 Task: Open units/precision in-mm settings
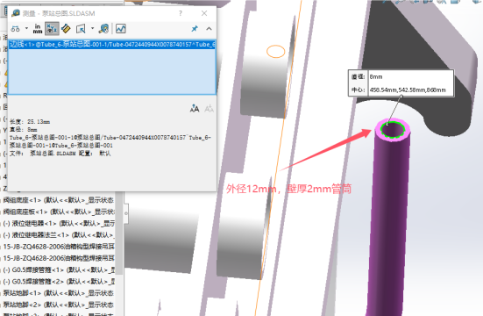coord(38,29)
